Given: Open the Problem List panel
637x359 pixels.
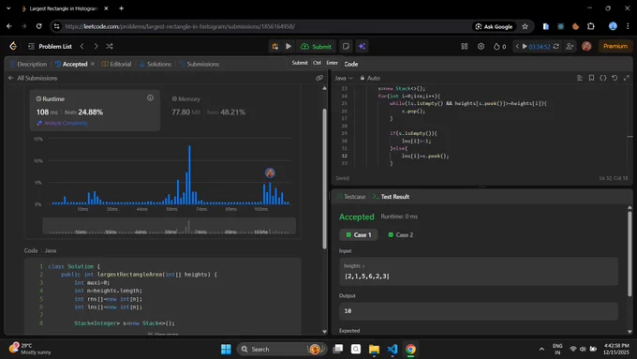Looking at the screenshot, I should pos(50,46).
